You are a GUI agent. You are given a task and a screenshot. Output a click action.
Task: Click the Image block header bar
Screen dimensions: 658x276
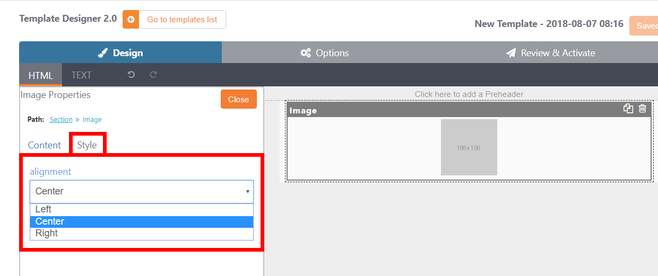coord(469,110)
